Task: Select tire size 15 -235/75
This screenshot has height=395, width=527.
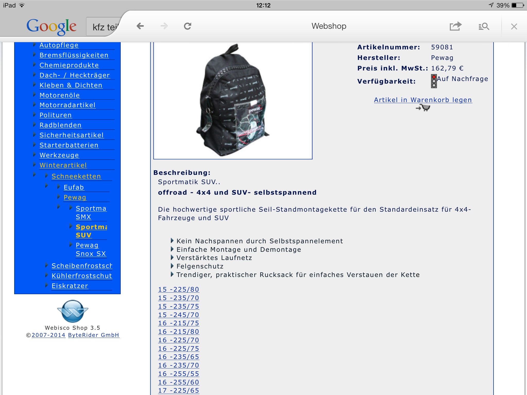Action: point(179,306)
